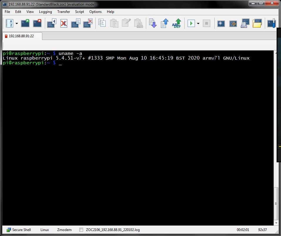Click the copy pages toolbar icon

(102, 23)
